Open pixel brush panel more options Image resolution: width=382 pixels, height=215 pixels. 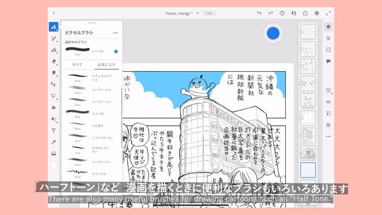[x=115, y=33]
